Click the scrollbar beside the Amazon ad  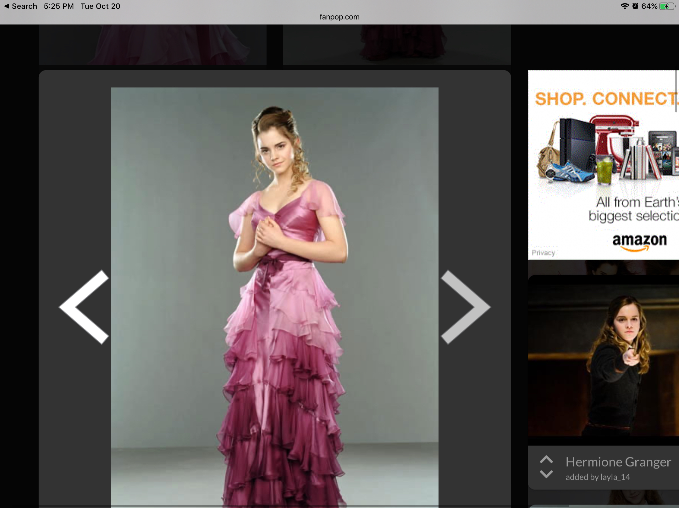tap(676, 91)
